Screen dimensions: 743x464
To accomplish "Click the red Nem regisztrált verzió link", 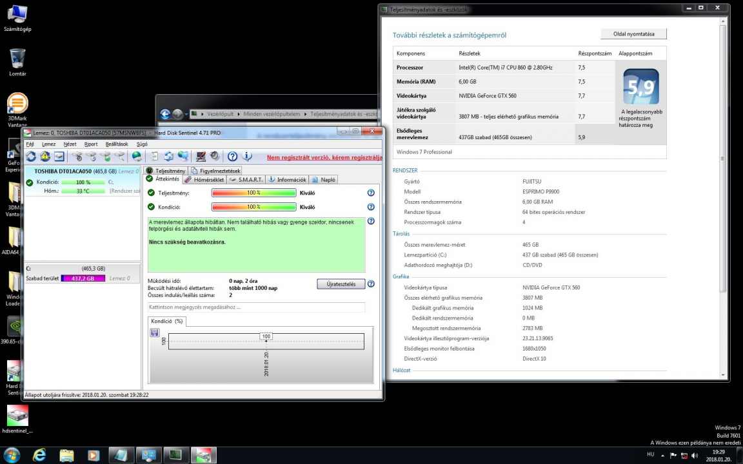I will (324, 157).
